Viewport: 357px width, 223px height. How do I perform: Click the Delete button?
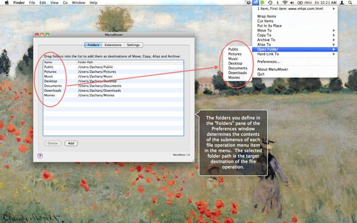53,143
